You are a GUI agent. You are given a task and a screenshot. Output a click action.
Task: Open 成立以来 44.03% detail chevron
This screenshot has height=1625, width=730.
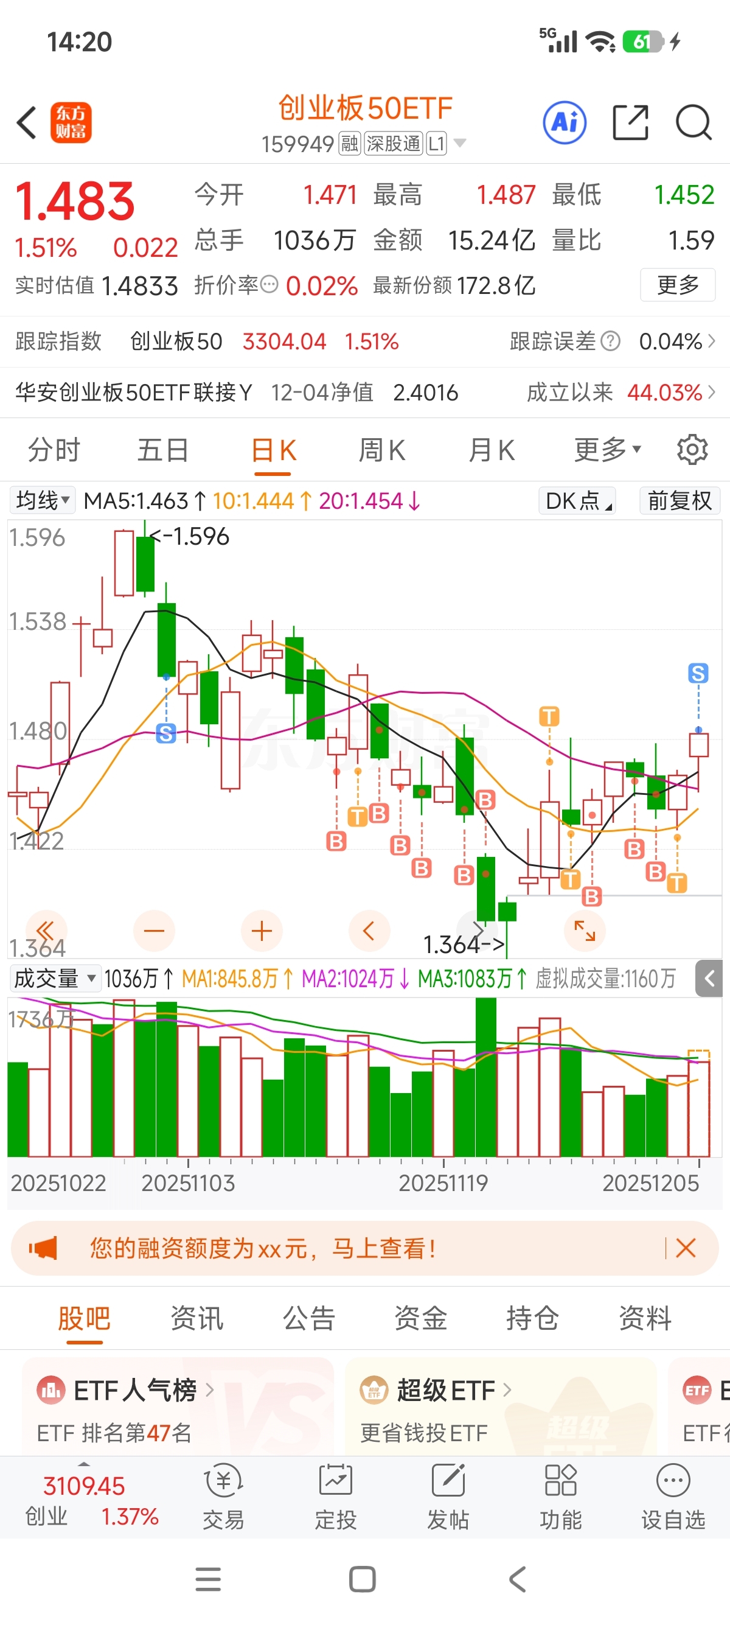[712, 393]
